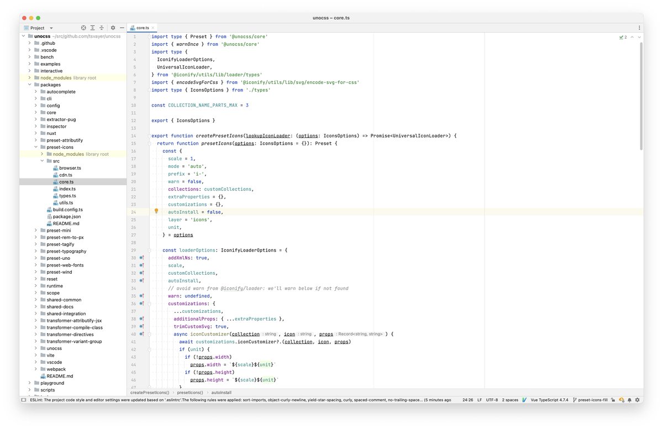The width and height of the screenshot is (663, 429).
Task: Click the Collapse All icon in Project panel
Action: 102,28
